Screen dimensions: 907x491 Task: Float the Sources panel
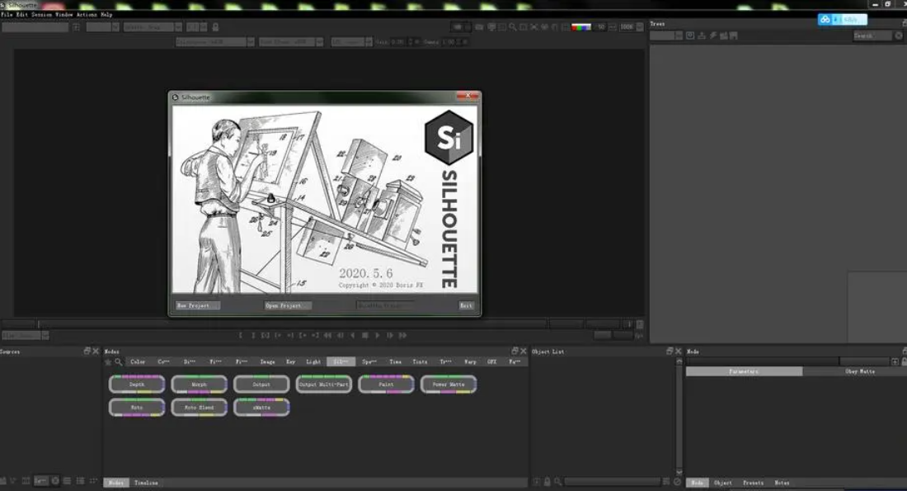pyautogui.click(x=87, y=351)
